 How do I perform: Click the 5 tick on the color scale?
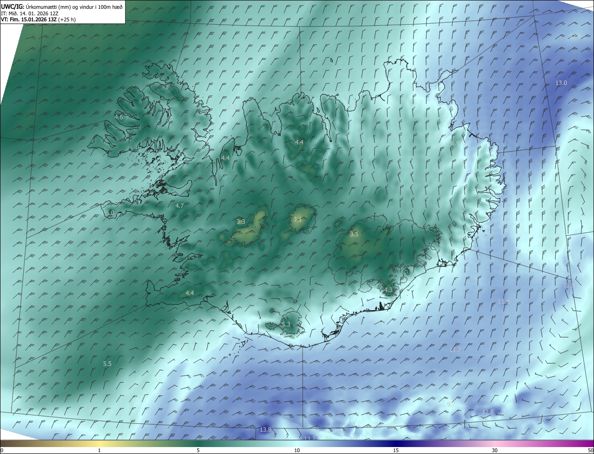198,450
